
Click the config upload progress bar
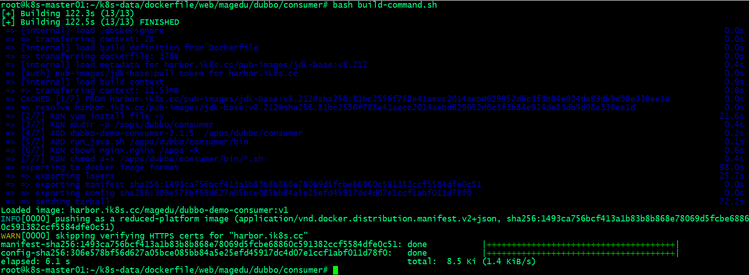581,253
